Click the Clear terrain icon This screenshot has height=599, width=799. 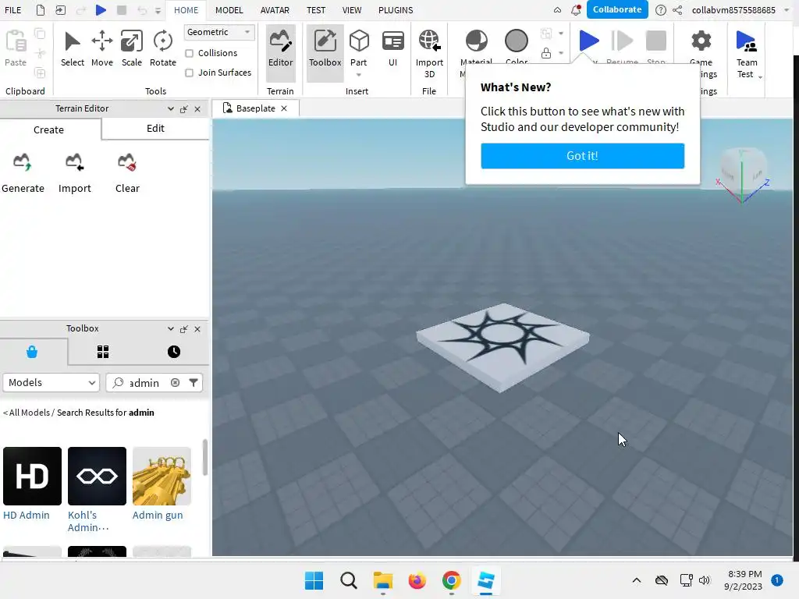127,162
